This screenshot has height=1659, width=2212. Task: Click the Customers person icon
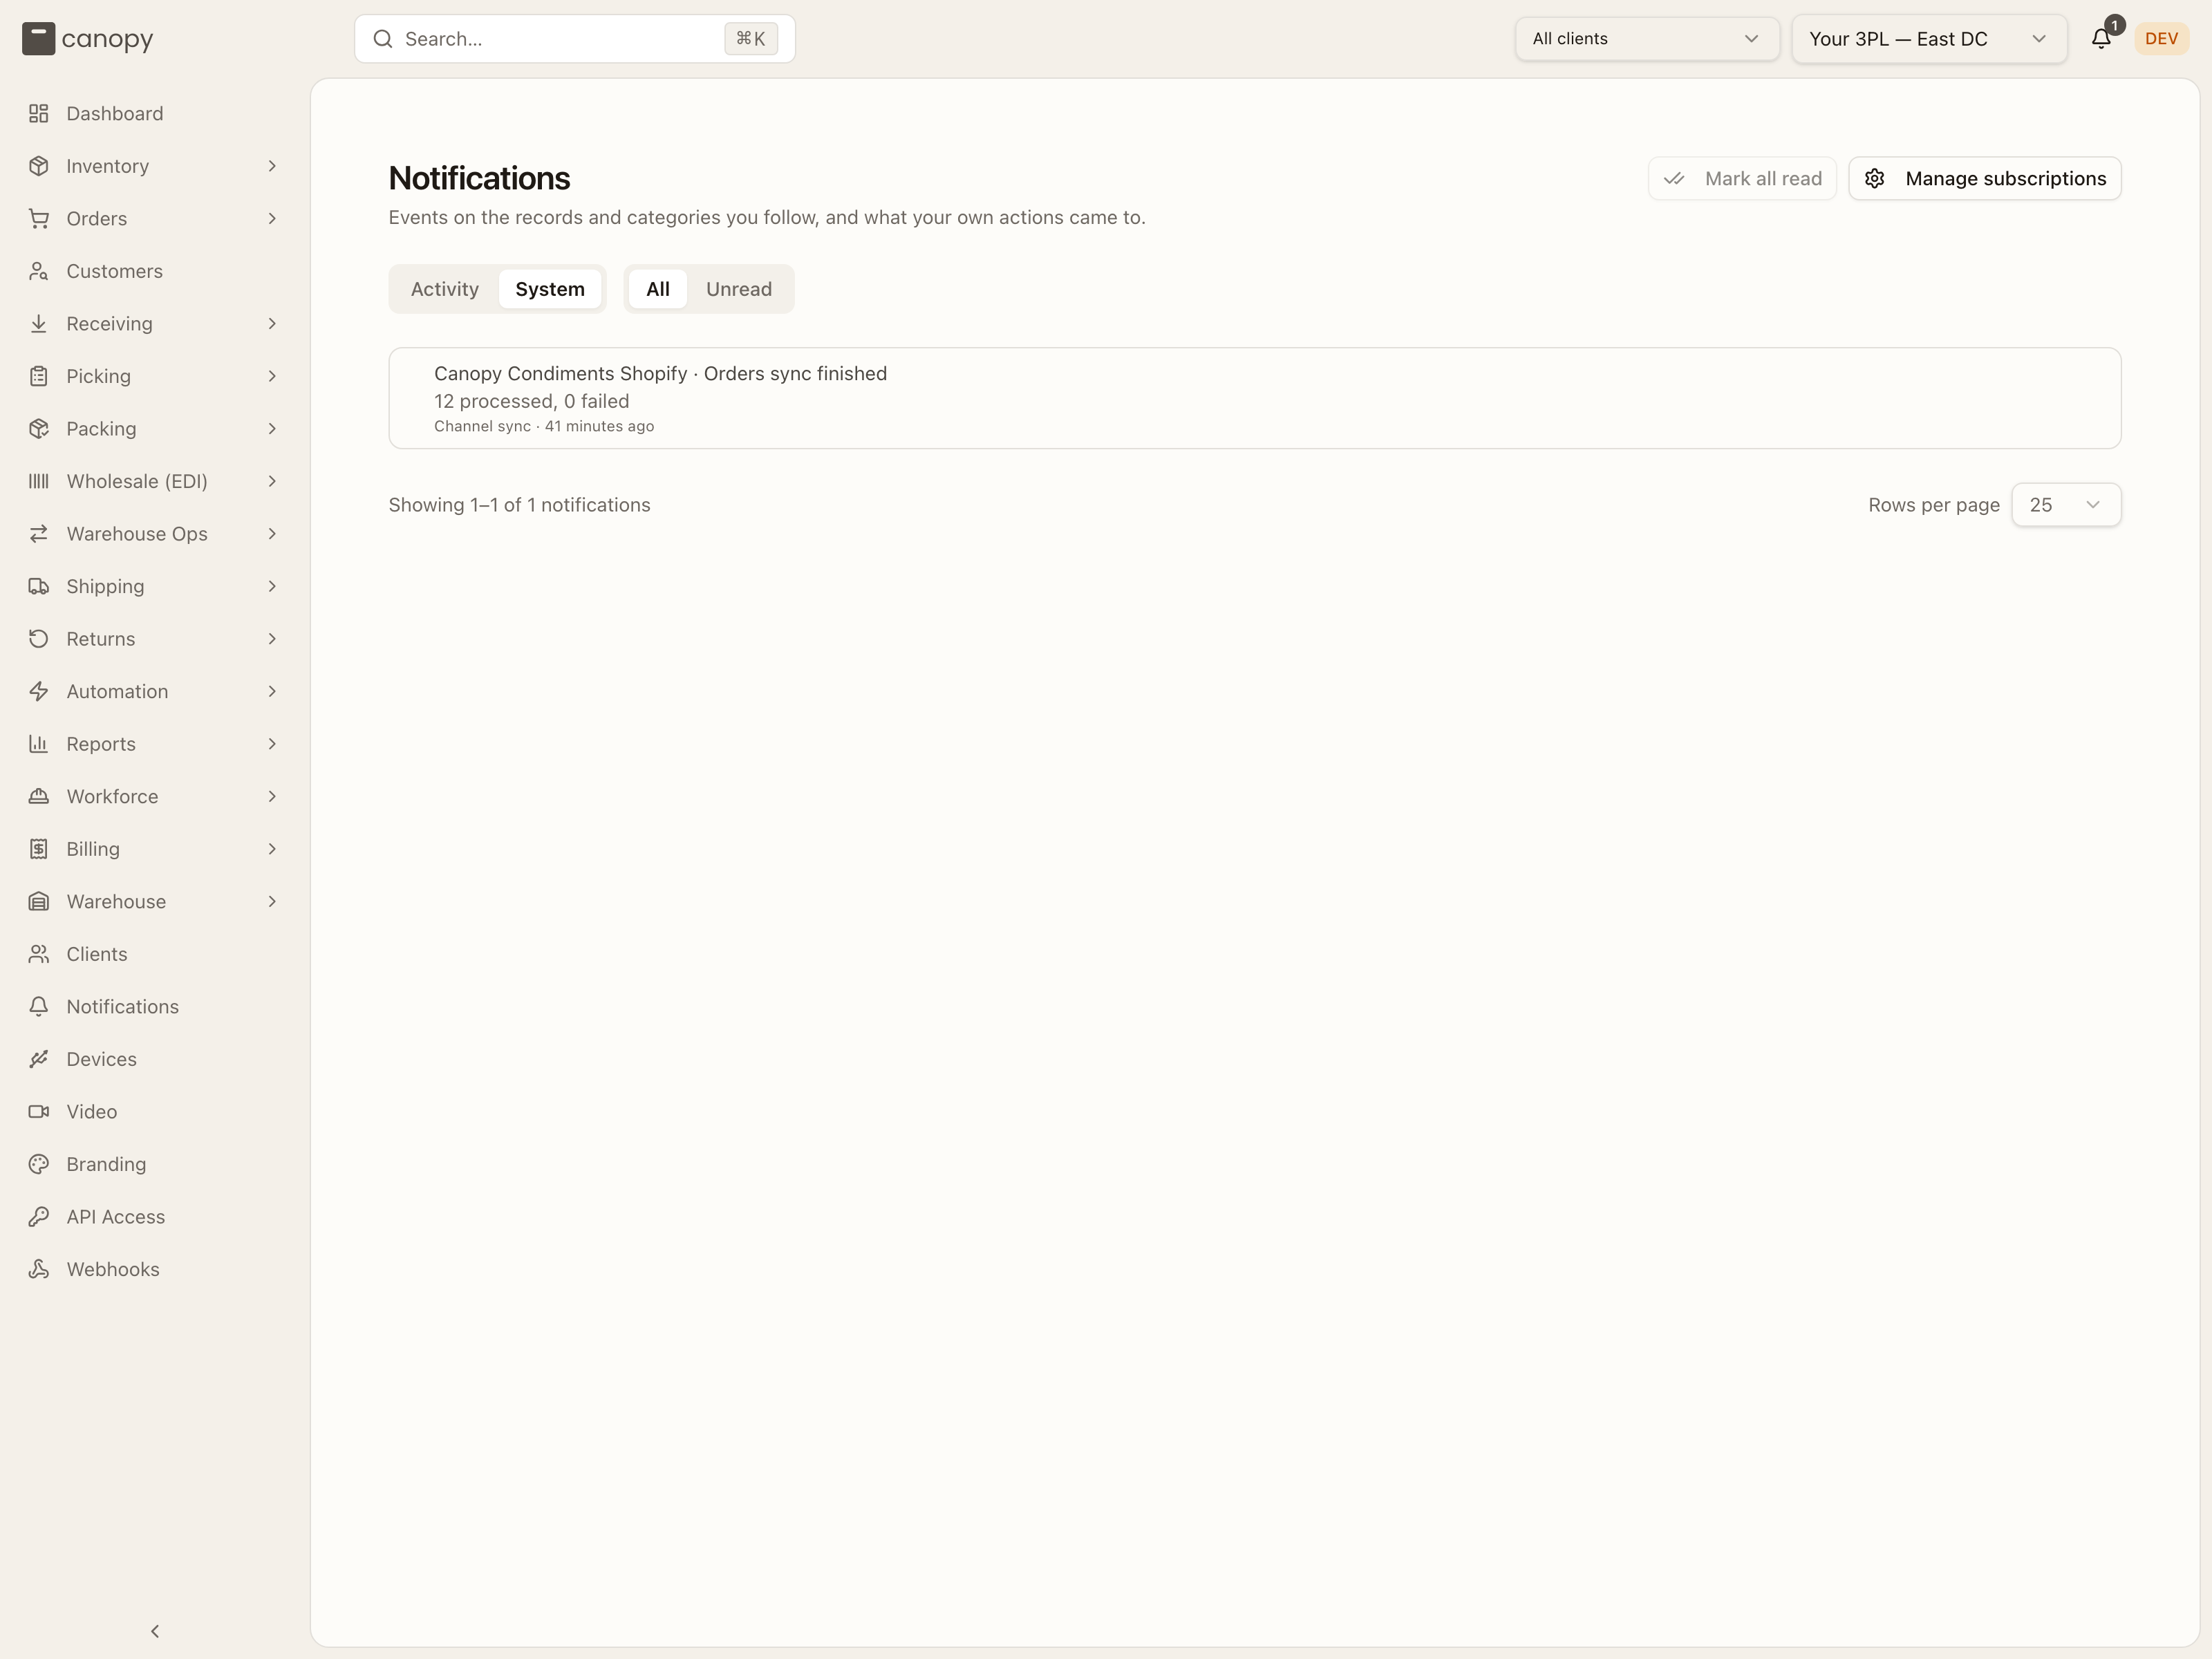click(x=39, y=271)
